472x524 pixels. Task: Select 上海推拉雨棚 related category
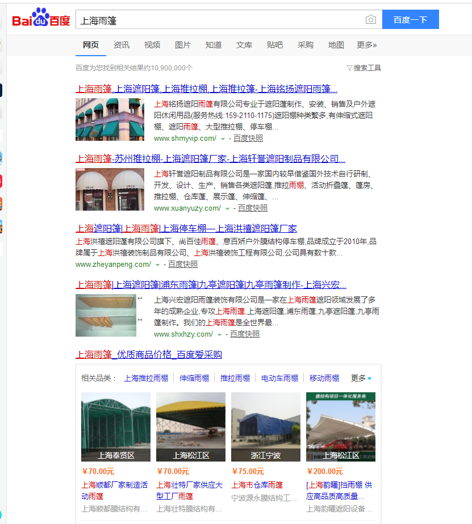(146, 378)
